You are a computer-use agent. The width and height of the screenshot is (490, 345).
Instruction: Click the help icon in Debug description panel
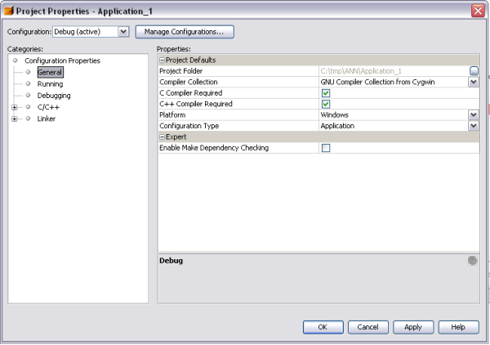[472, 260]
